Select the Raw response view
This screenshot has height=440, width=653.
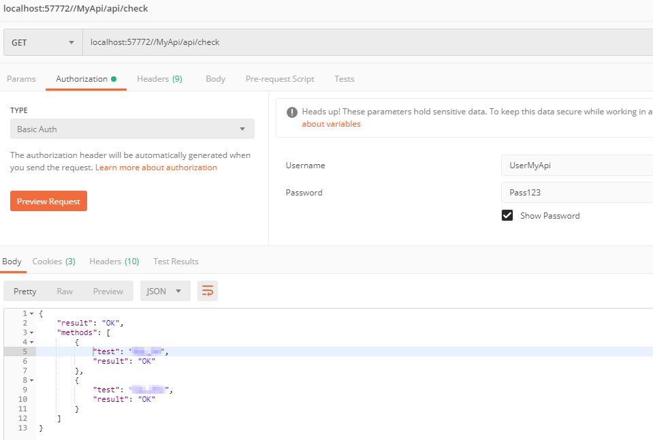click(x=65, y=291)
